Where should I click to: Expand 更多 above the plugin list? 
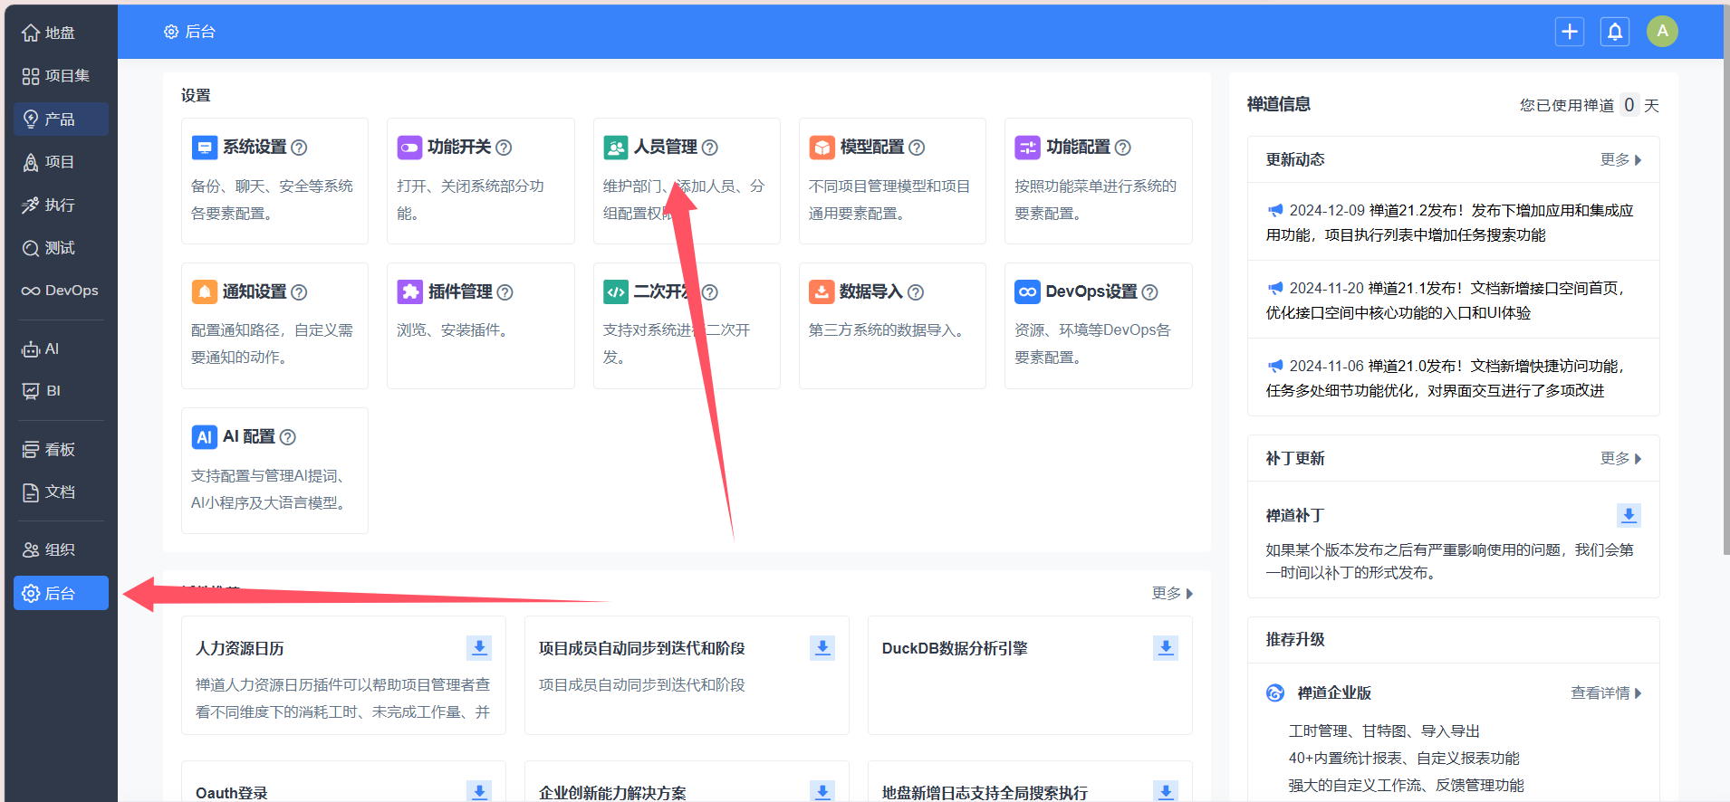tap(1172, 594)
